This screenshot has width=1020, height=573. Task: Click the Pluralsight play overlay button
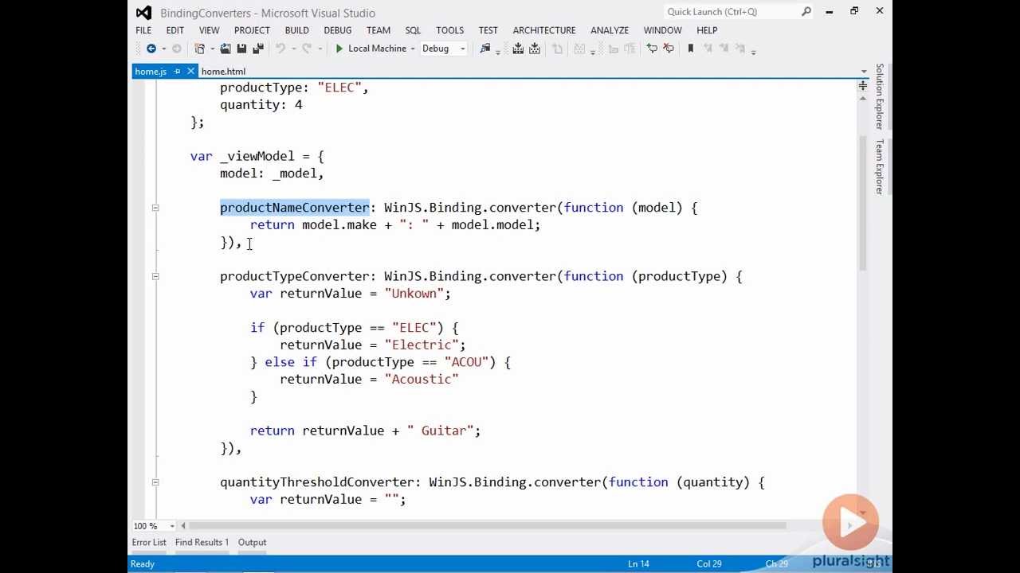850,523
